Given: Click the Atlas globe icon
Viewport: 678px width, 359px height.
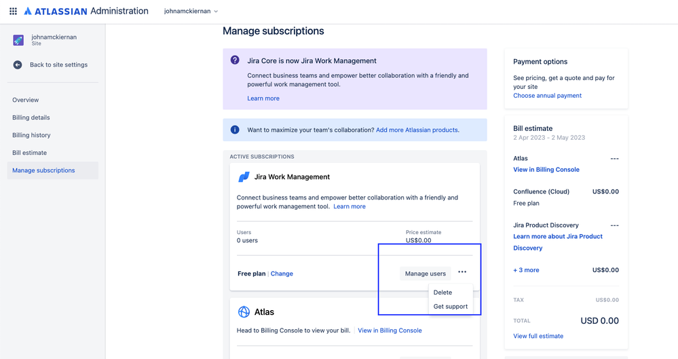Looking at the screenshot, I should 244,312.
